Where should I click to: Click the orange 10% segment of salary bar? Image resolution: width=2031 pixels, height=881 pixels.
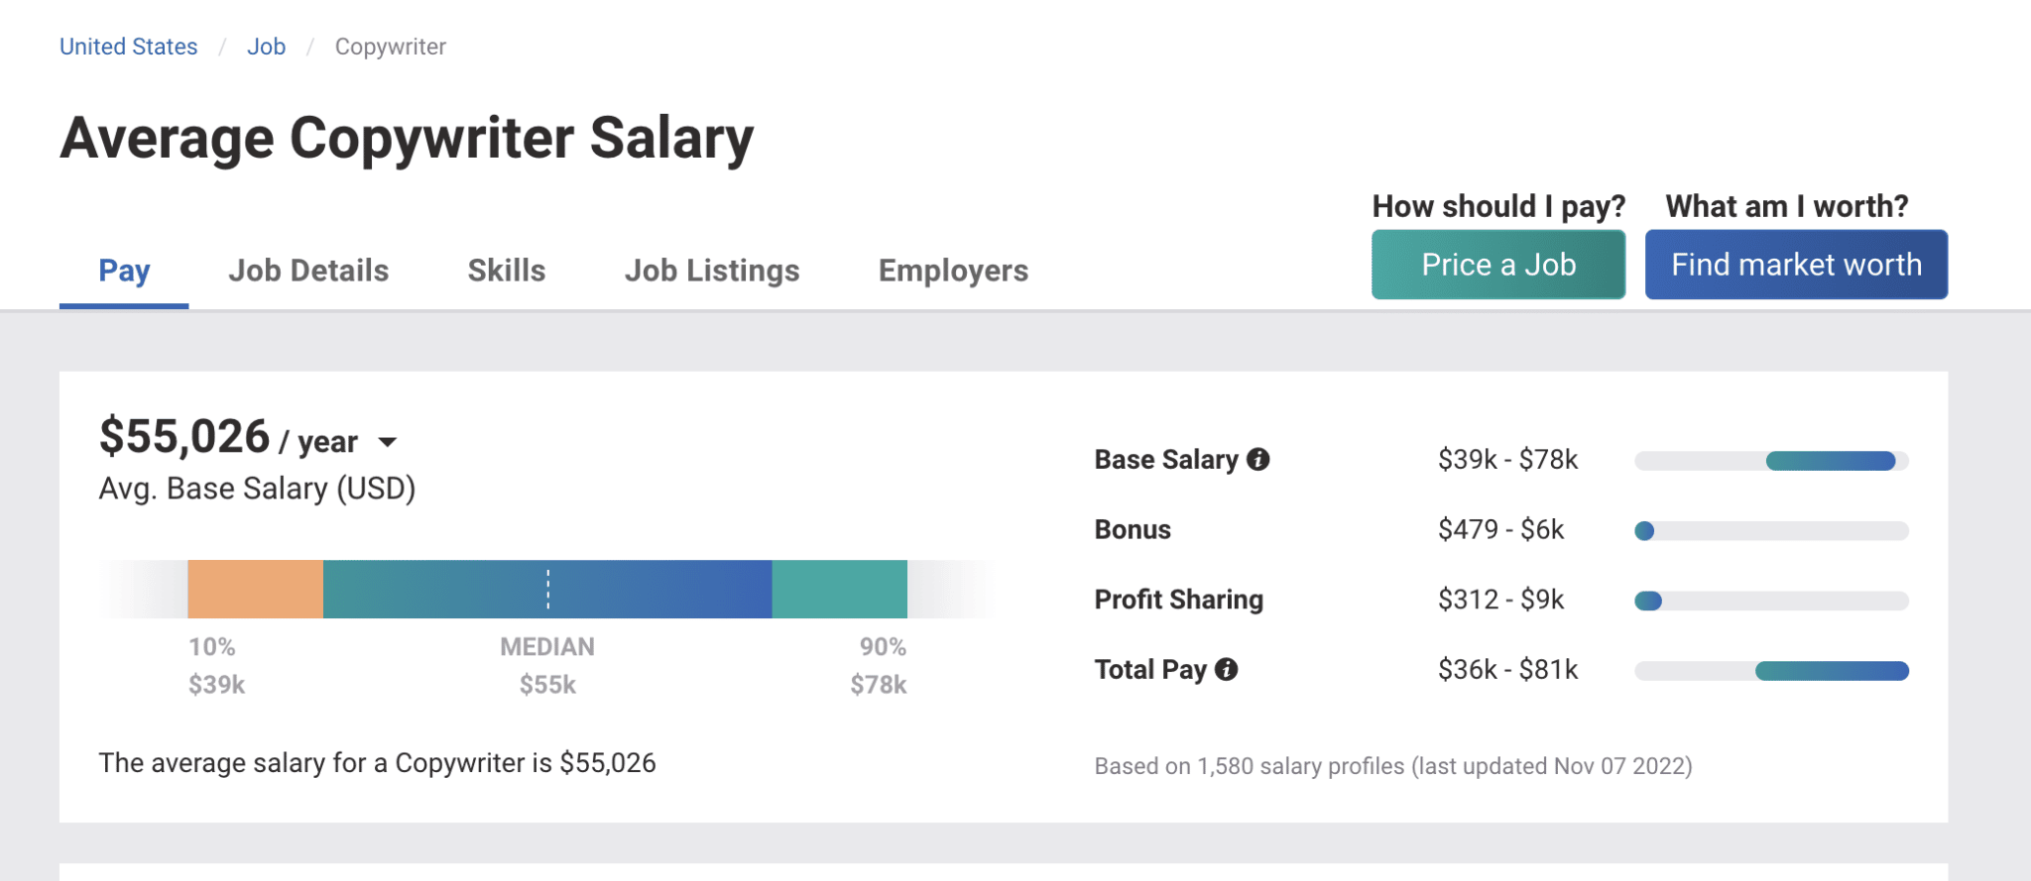(x=255, y=589)
